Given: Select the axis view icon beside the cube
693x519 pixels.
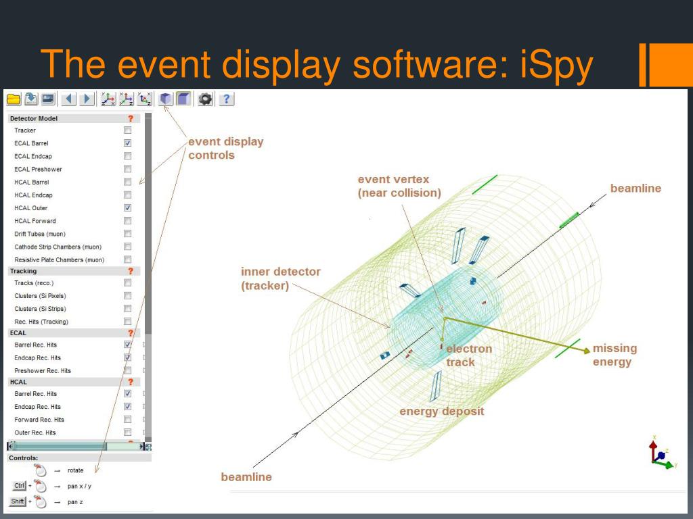Looking at the screenshot, I should point(144,99).
